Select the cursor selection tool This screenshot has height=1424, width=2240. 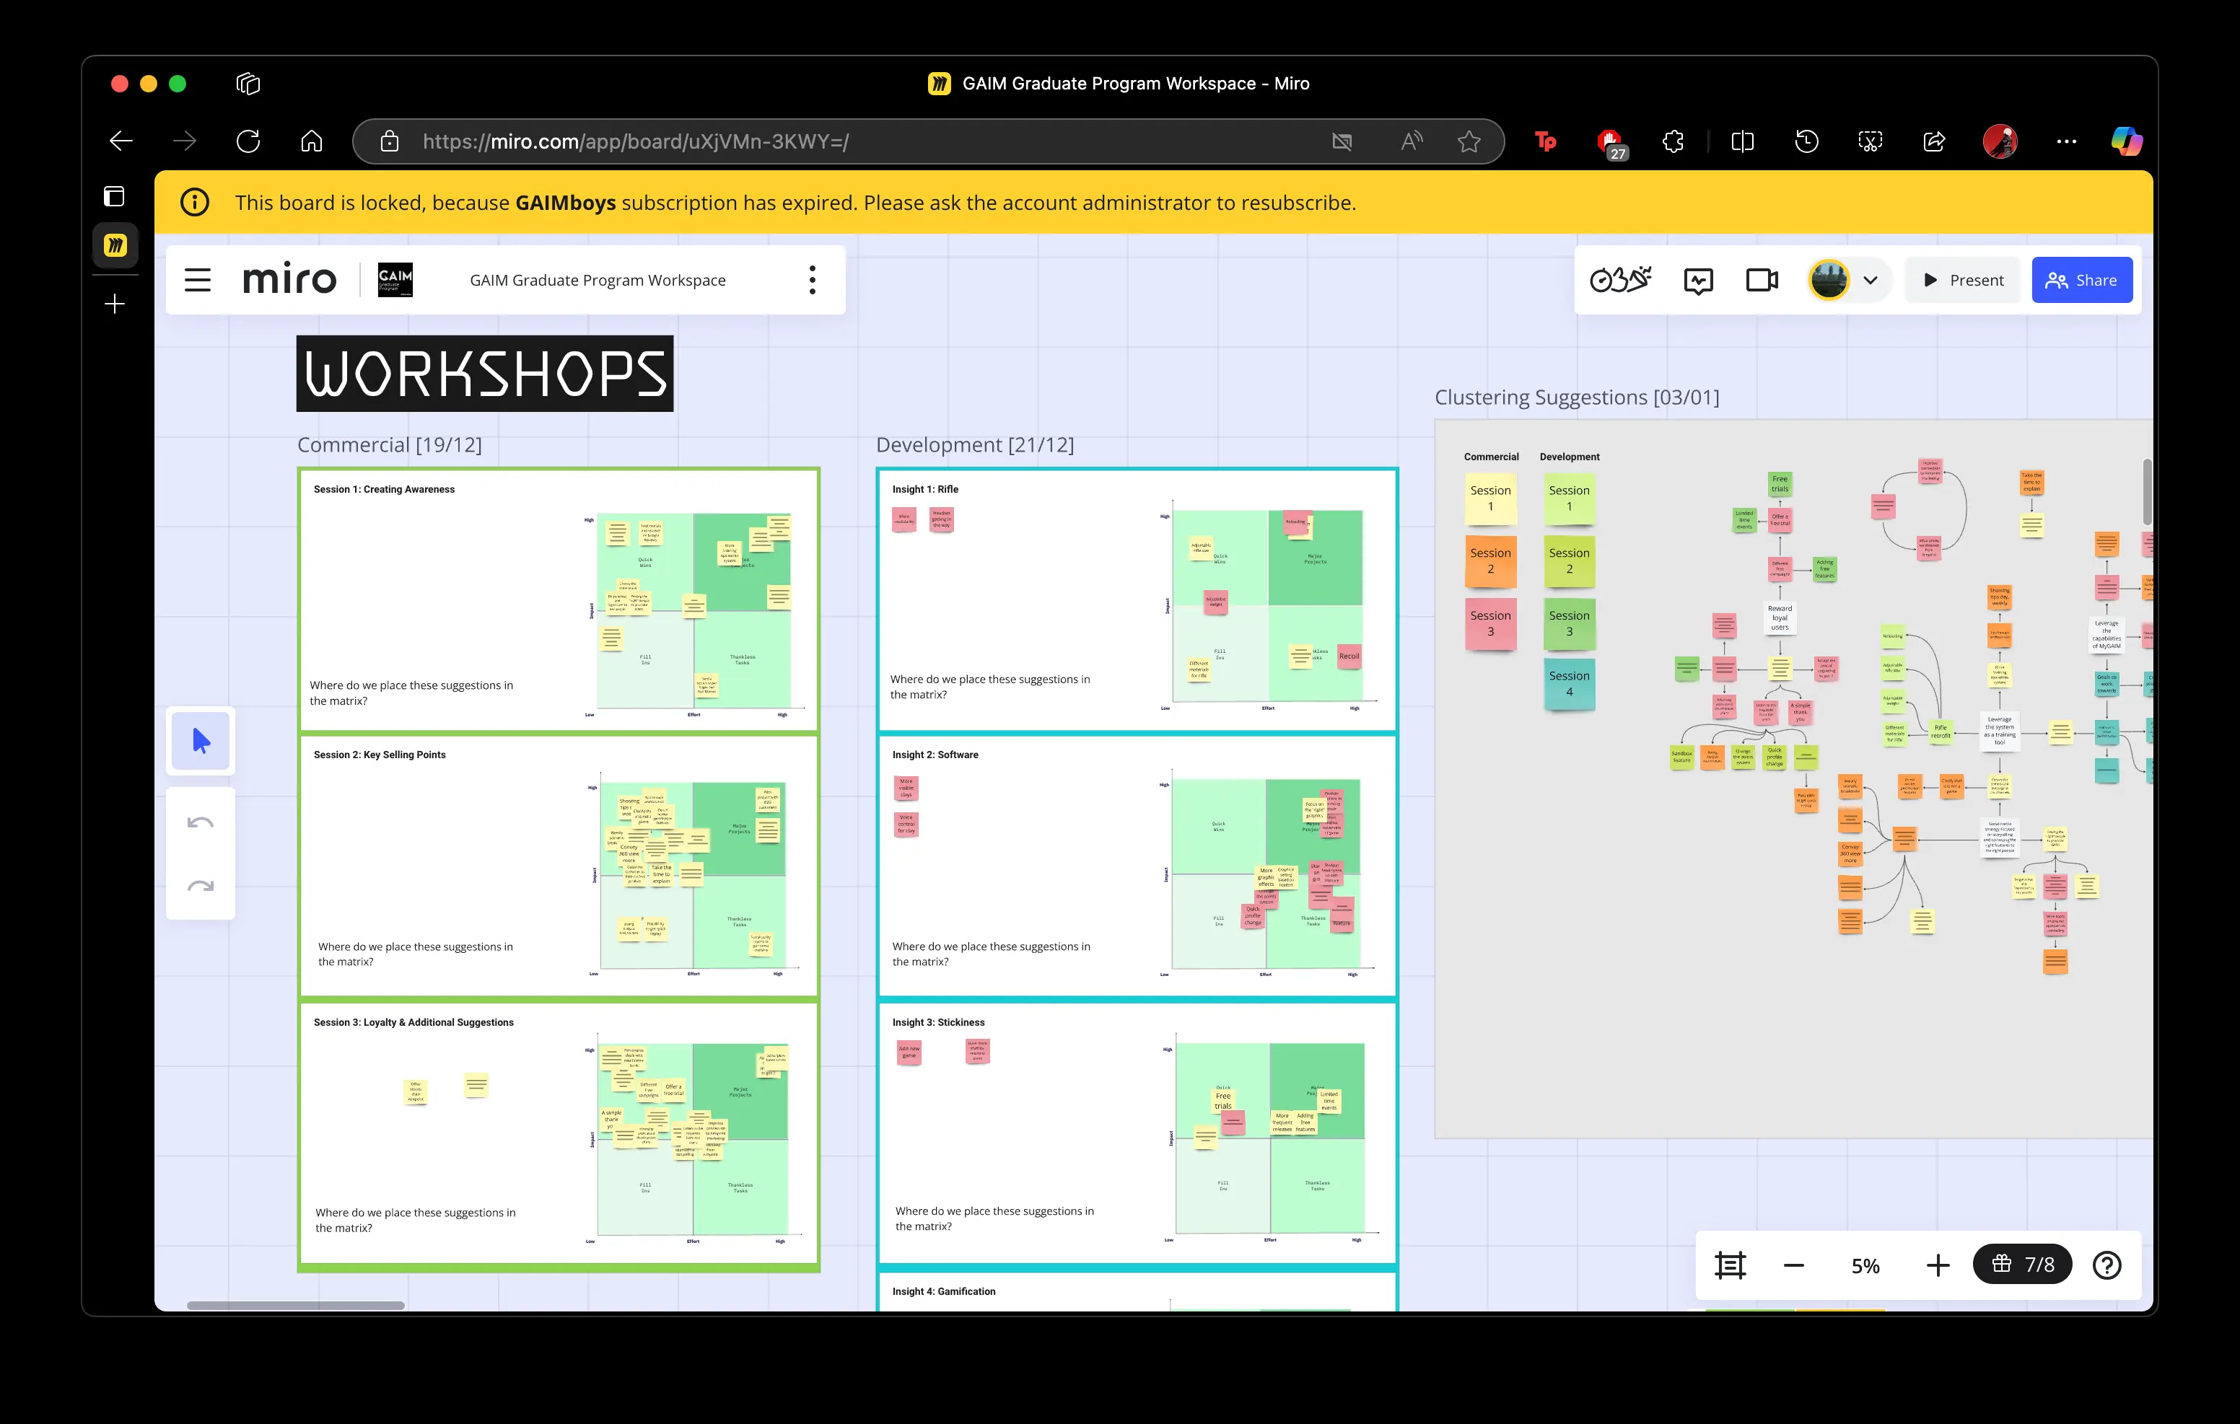[200, 740]
